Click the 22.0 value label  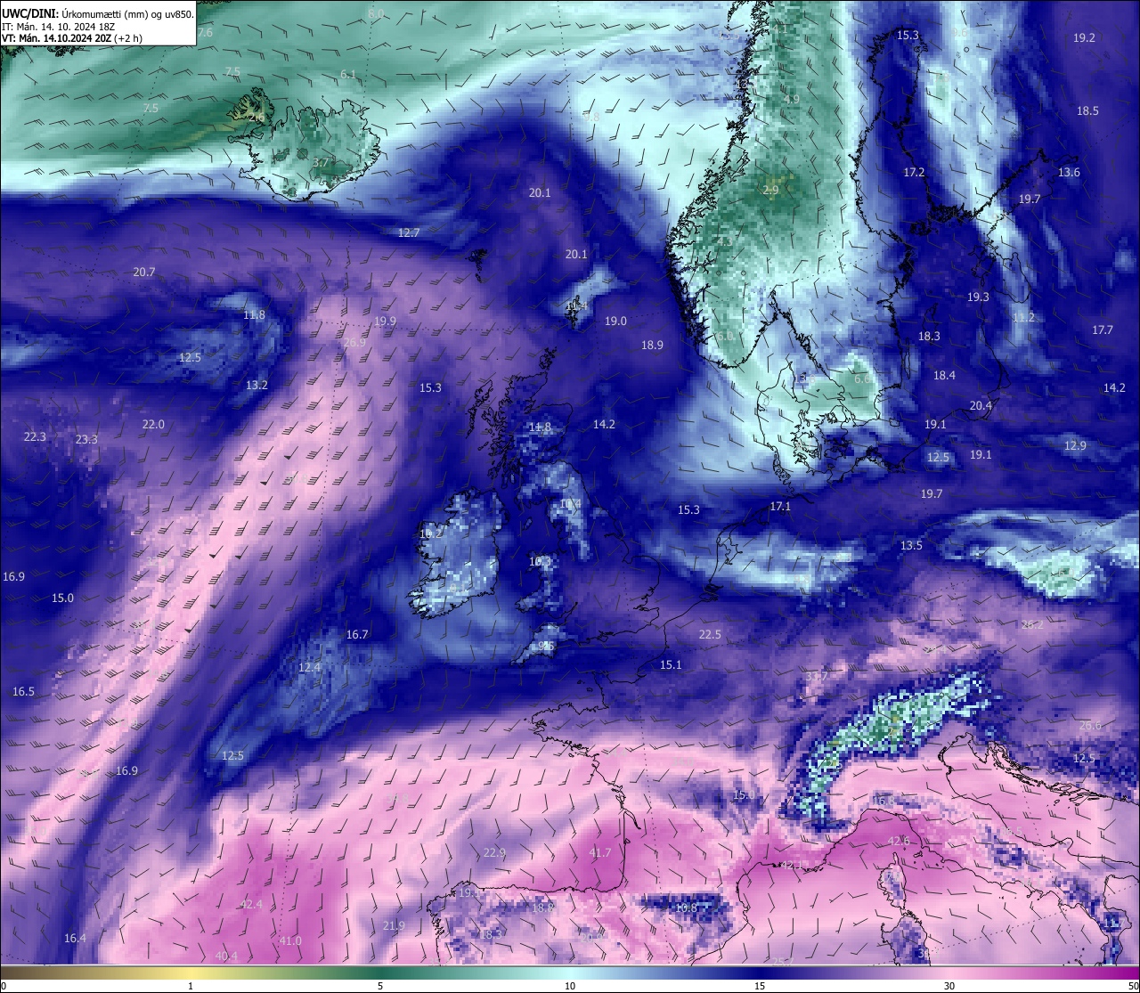pyautogui.click(x=153, y=424)
